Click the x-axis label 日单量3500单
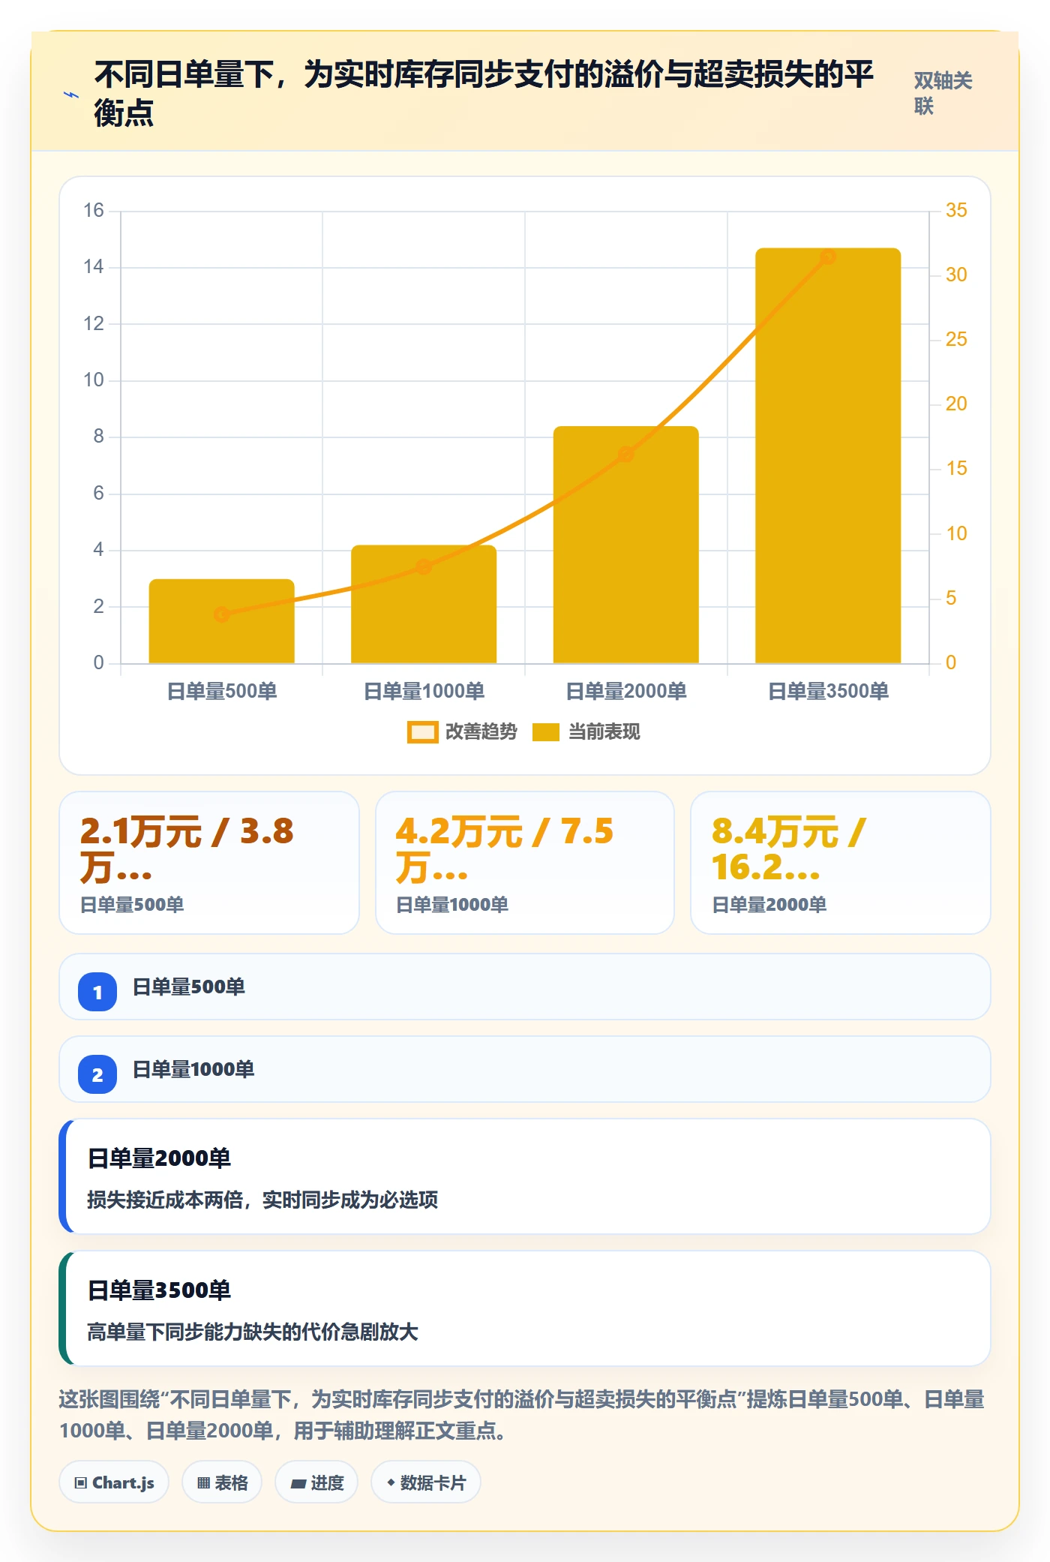The image size is (1050, 1562). coord(828,691)
